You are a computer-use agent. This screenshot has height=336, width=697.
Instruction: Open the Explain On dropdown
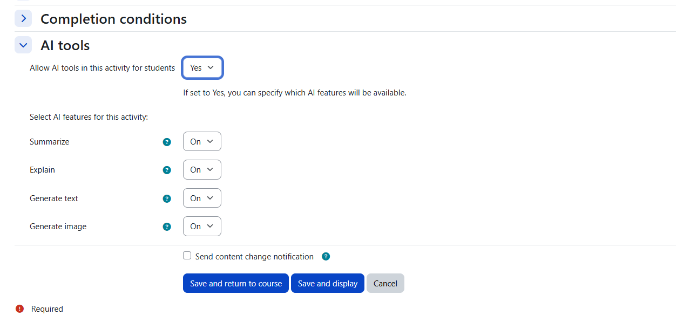coord(202,169)
